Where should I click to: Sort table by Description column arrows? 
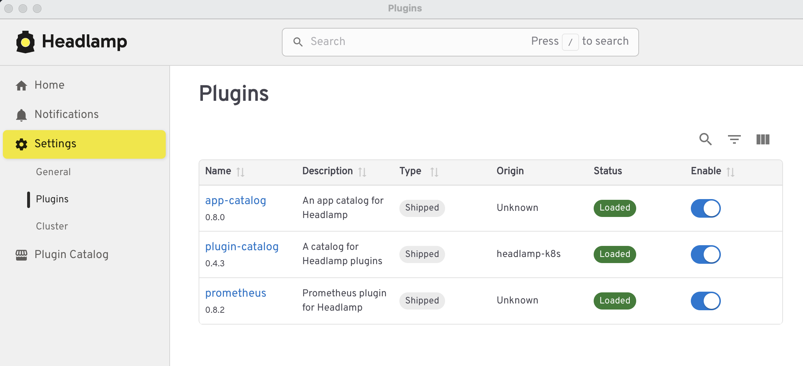(x=362, y=172)
